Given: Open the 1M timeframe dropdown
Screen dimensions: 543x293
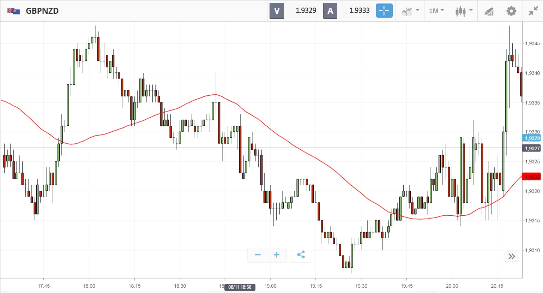Looking at the screenshot, I should coord(436,11).
